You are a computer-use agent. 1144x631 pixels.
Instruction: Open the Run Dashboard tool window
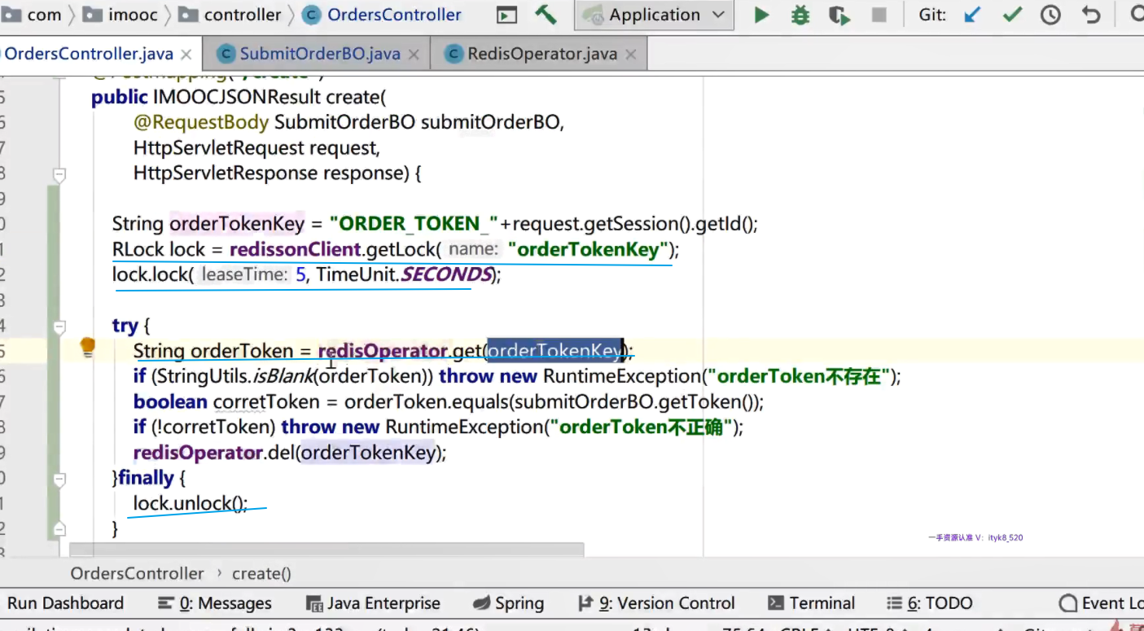65,603
